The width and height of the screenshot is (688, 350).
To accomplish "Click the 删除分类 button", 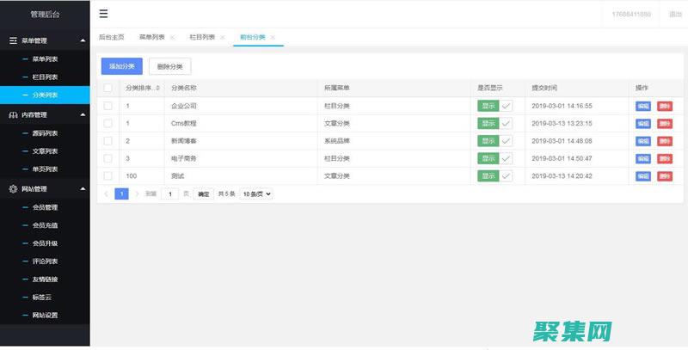I will (169, 66).
